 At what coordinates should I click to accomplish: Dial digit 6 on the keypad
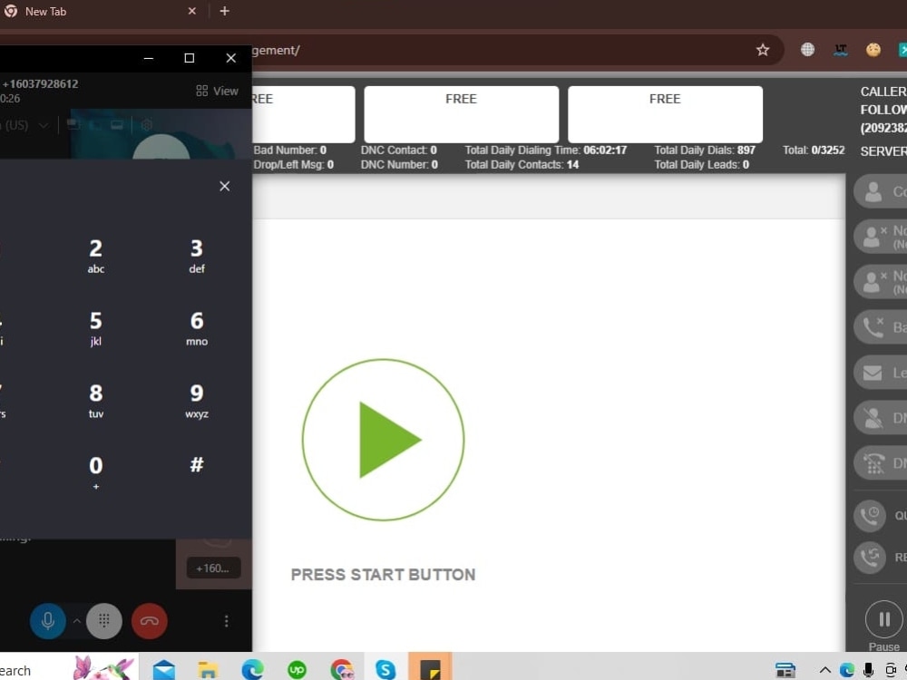pyautogui.click(x=197, y=328)
